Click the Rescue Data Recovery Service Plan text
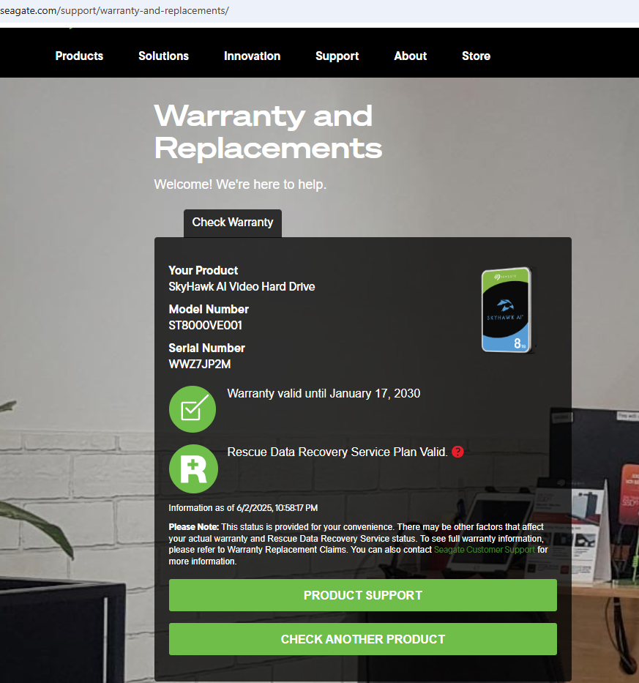 pos(337,452)
